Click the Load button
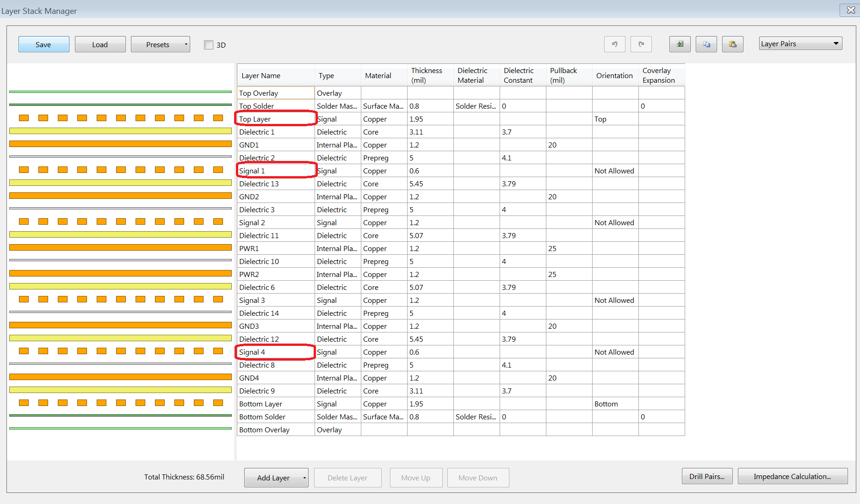The width and height of the screenshot is (860, 504). point(100,44)
